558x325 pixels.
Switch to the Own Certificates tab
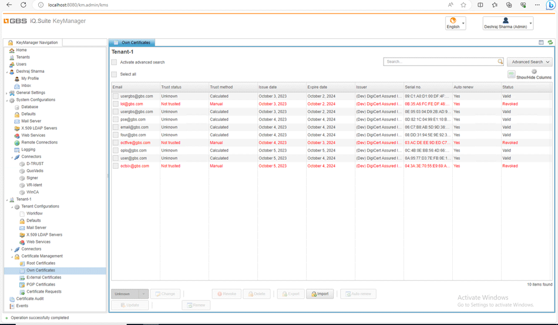[136, 42]
